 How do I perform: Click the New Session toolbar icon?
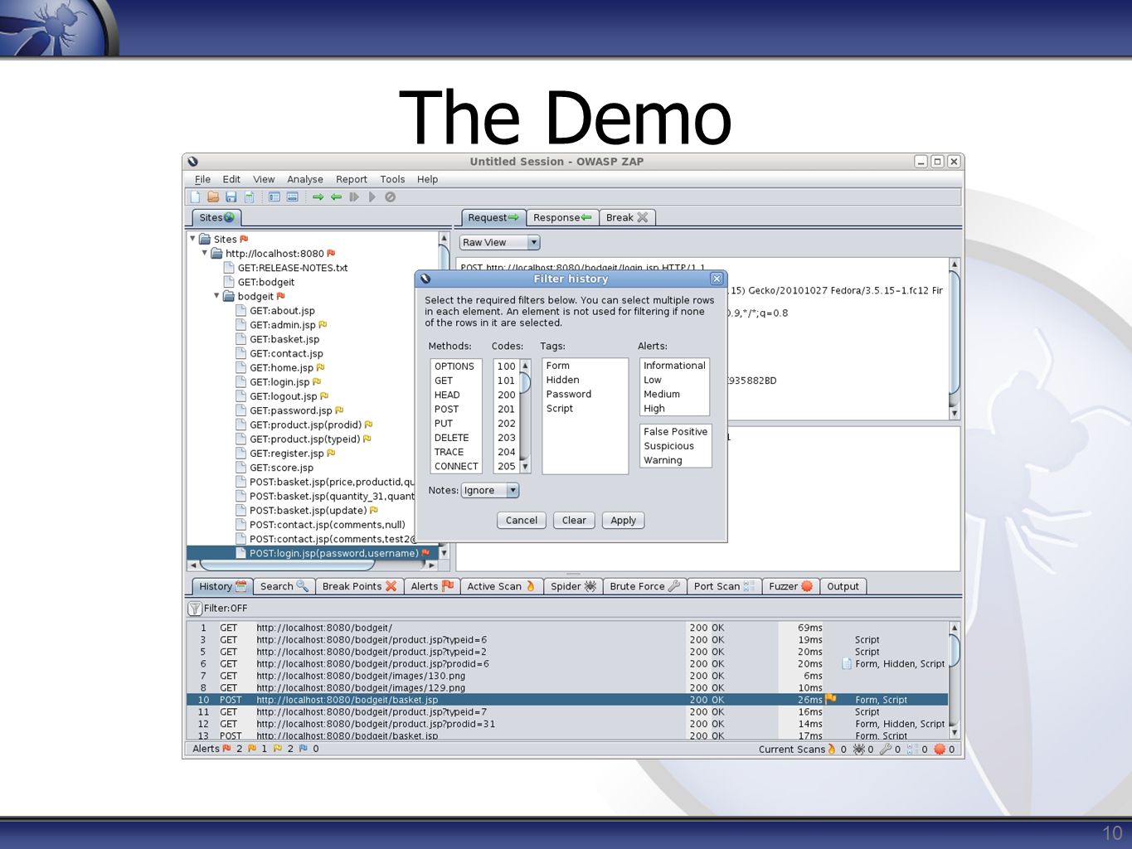(x=195, y=197)
